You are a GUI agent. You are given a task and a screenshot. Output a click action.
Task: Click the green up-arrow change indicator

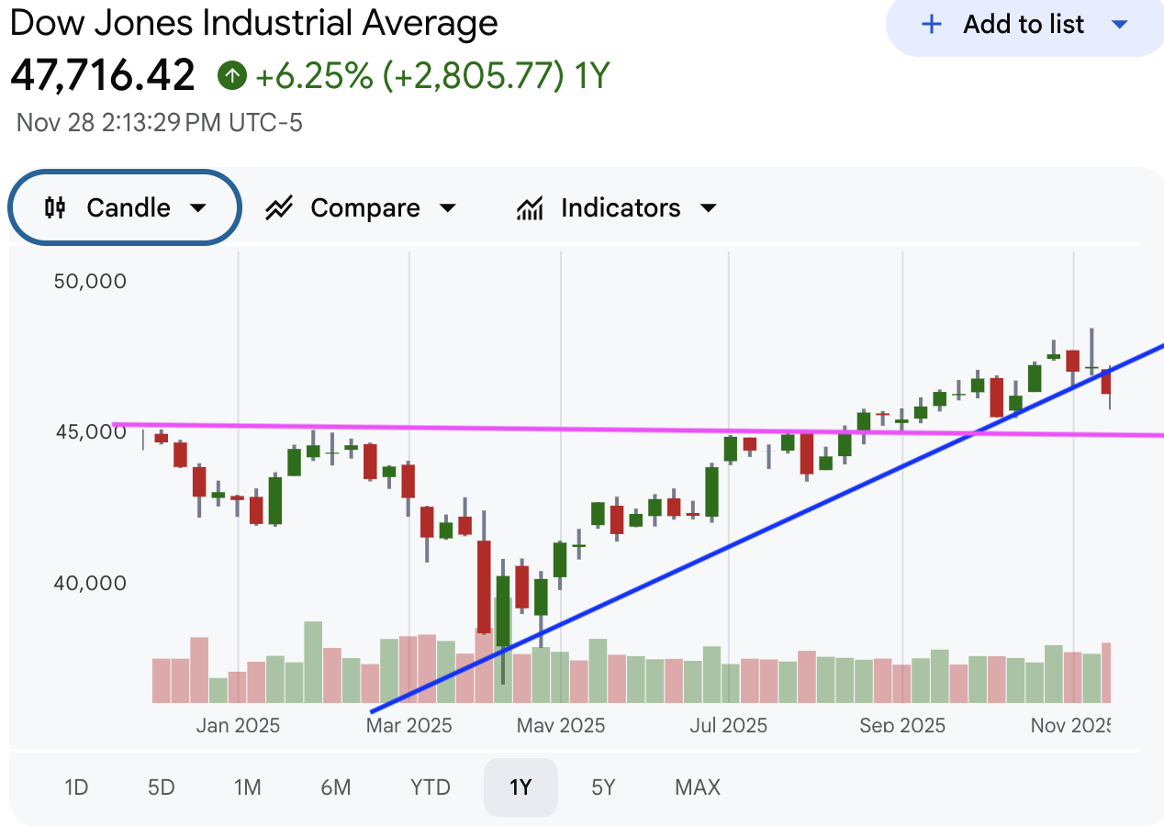coord(232,75)
